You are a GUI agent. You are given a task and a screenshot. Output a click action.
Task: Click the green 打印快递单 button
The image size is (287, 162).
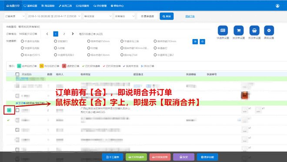point(136,157)
